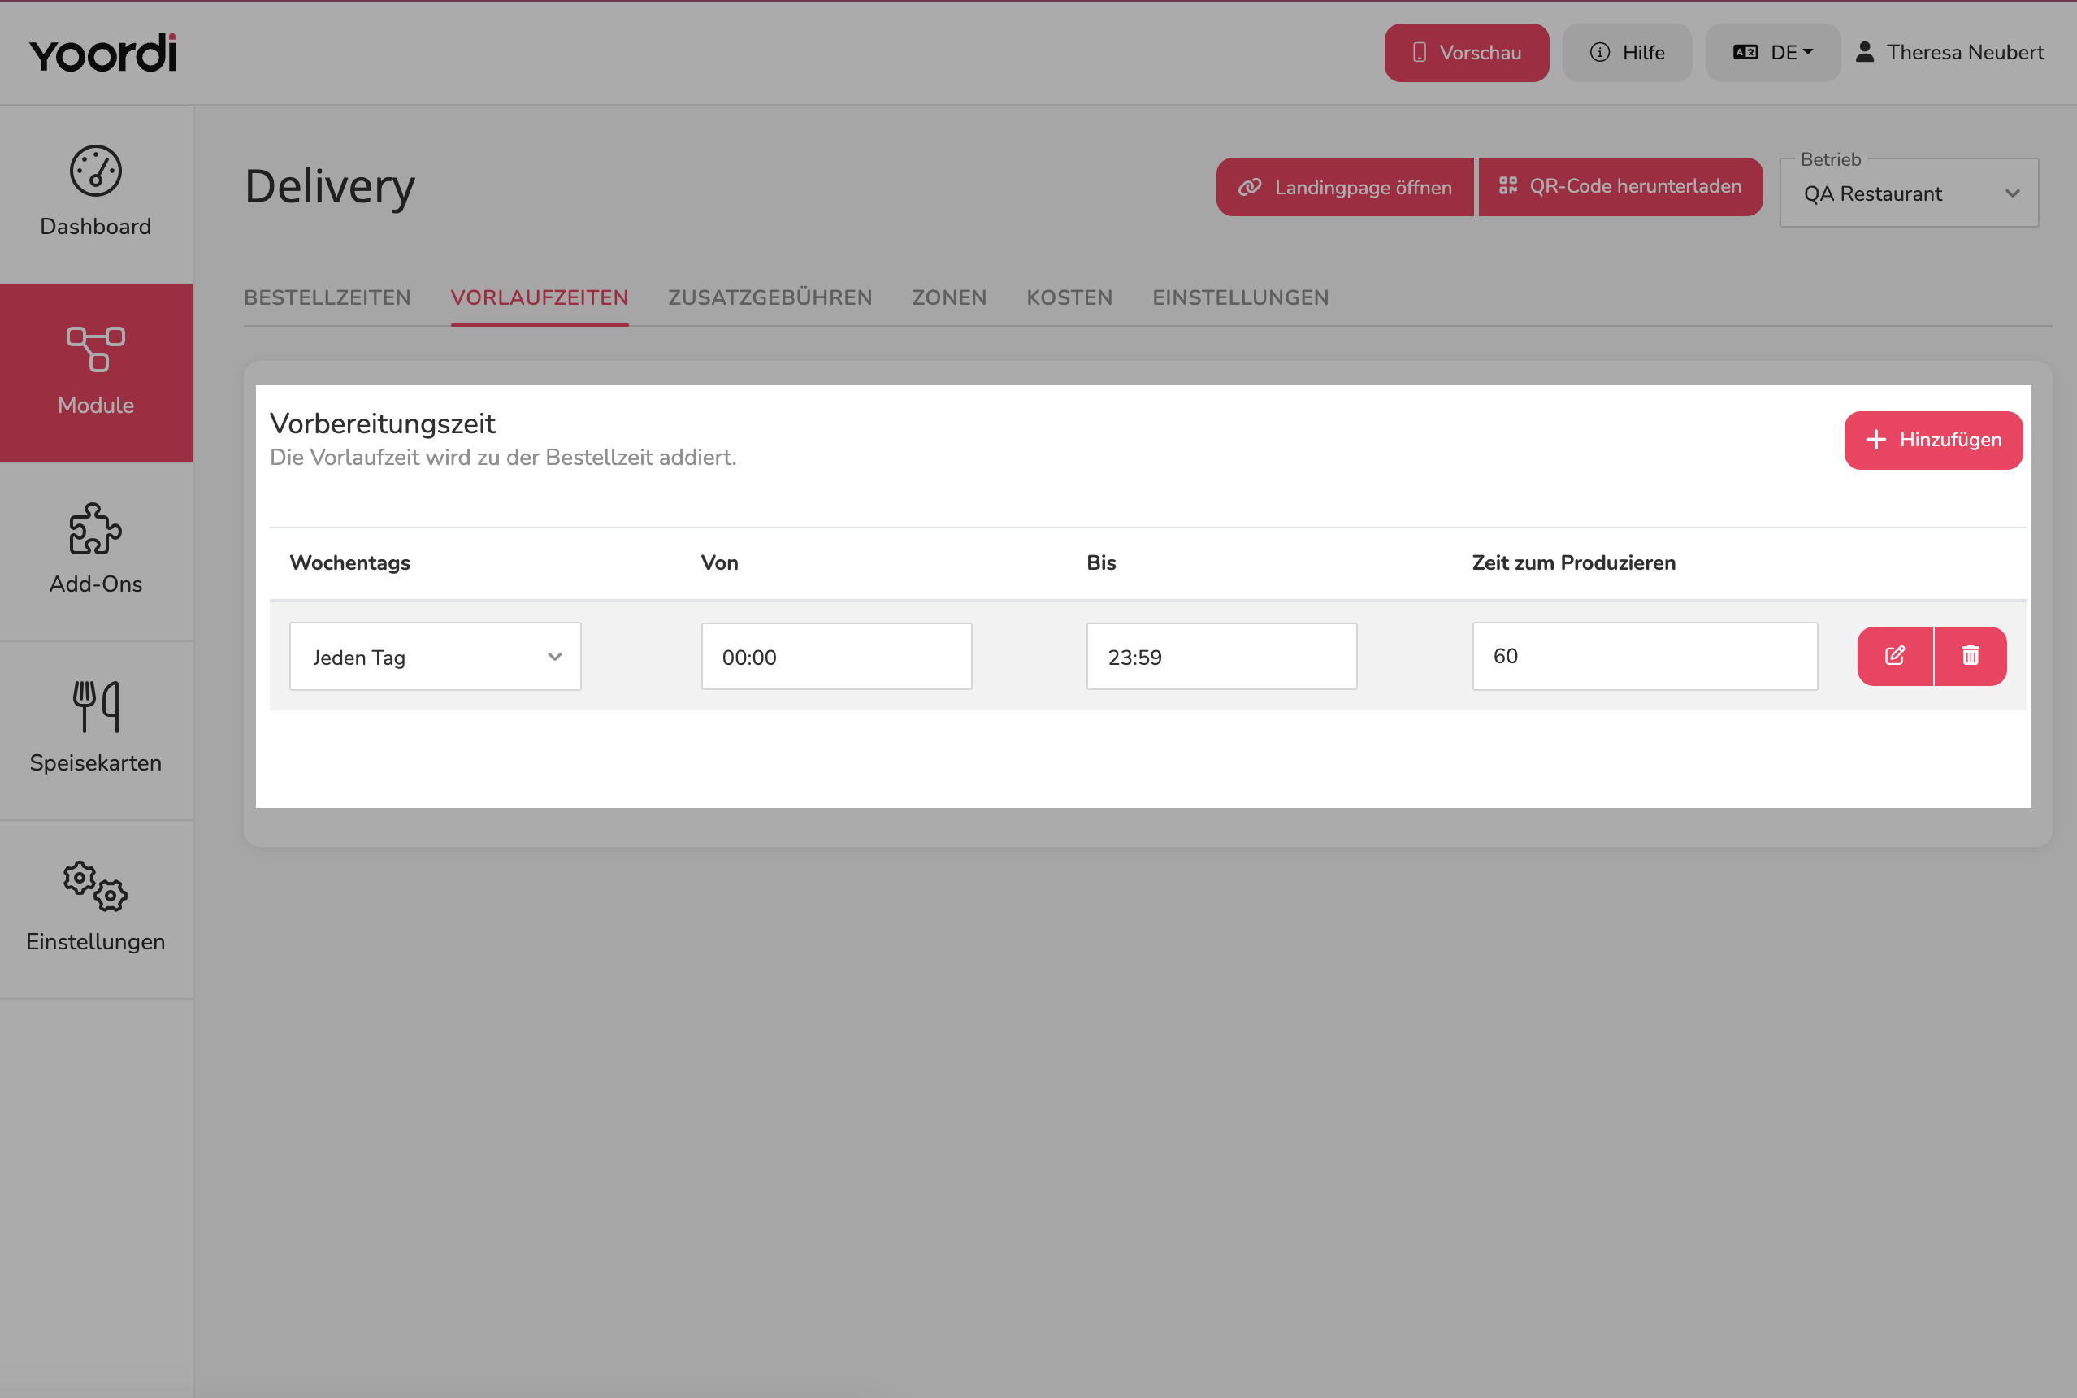The width and height of the screenshot is (2077, 1398).
Task: Click QR-Code herunterladen button
Action: coord(1620,187)
